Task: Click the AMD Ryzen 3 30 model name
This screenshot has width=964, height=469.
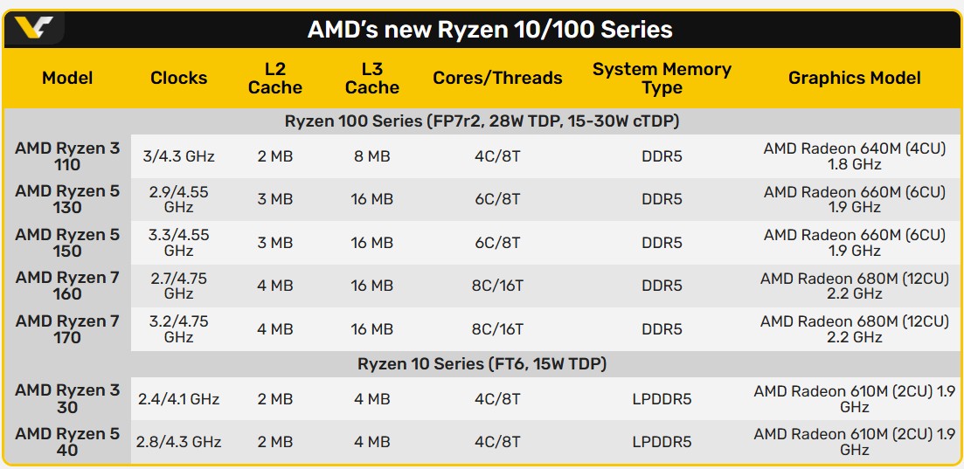Action: tap(67, 398)
